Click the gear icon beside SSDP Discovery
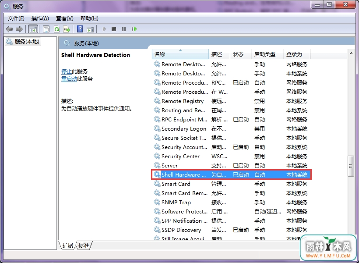 157,230
